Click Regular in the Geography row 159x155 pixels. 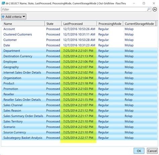coord(103,67)
